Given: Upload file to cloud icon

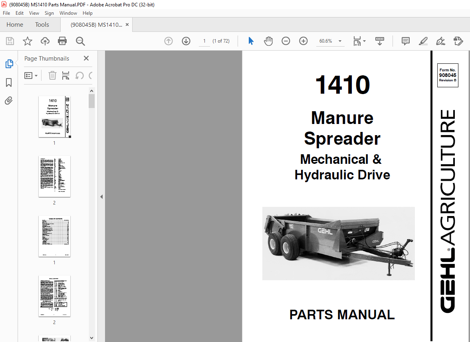Looking at the screenshot, I should [45, 41].
